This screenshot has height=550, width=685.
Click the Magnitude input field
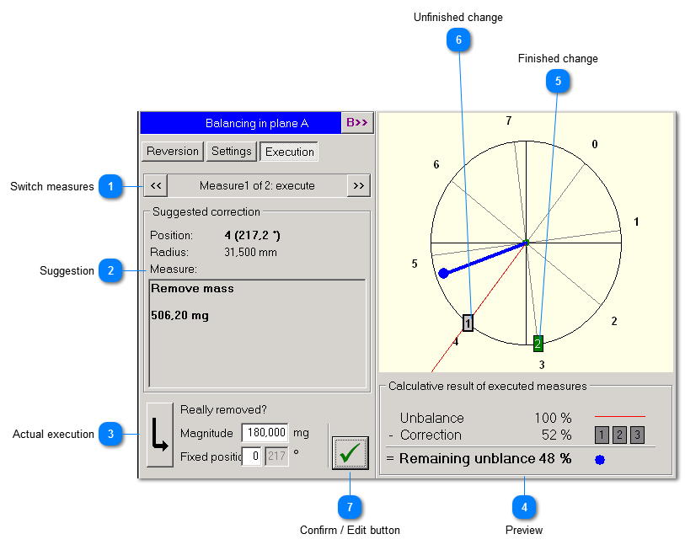[265, 433]
